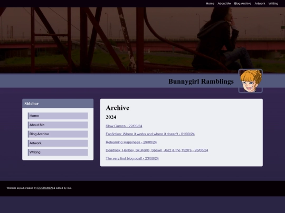This screenshot has width=285, height=213.
Task: Open Home in the top navigation bar
Action: coord(210,4)
